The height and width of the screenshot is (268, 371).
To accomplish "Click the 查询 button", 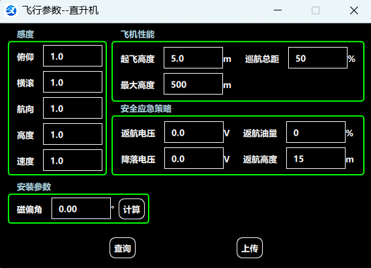I will [x=123, y=248].
